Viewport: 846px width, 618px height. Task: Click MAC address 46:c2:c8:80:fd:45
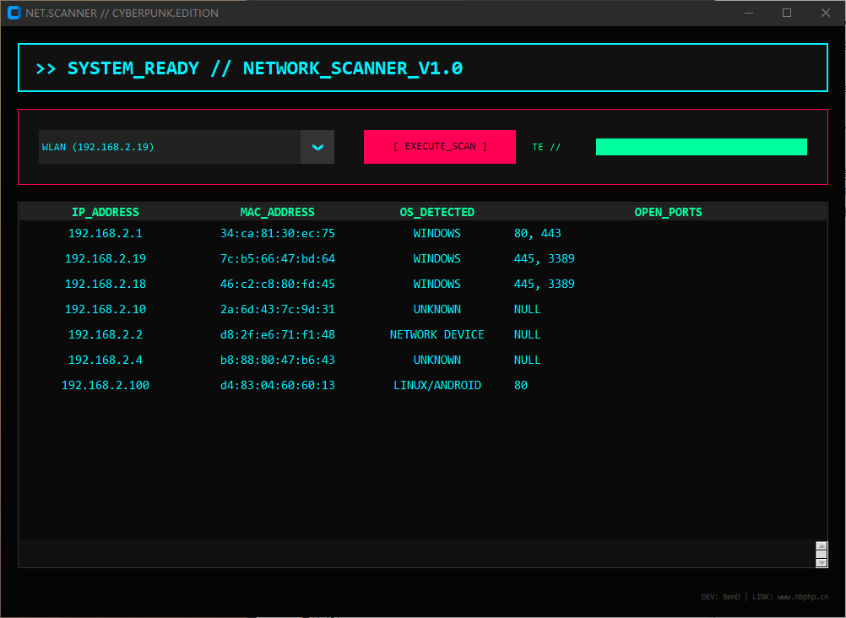point(277,284)
